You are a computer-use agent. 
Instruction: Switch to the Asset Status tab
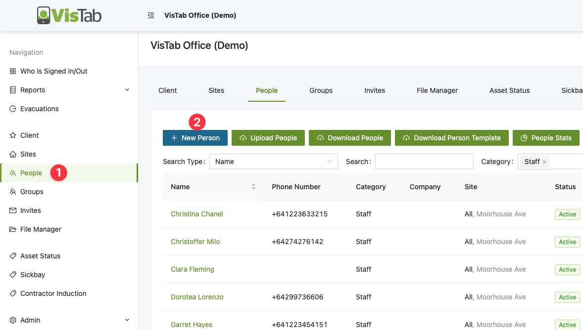click(509, 90)
